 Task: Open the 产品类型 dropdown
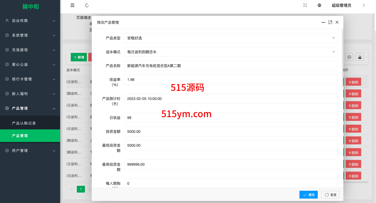click(x=231, y=38)
